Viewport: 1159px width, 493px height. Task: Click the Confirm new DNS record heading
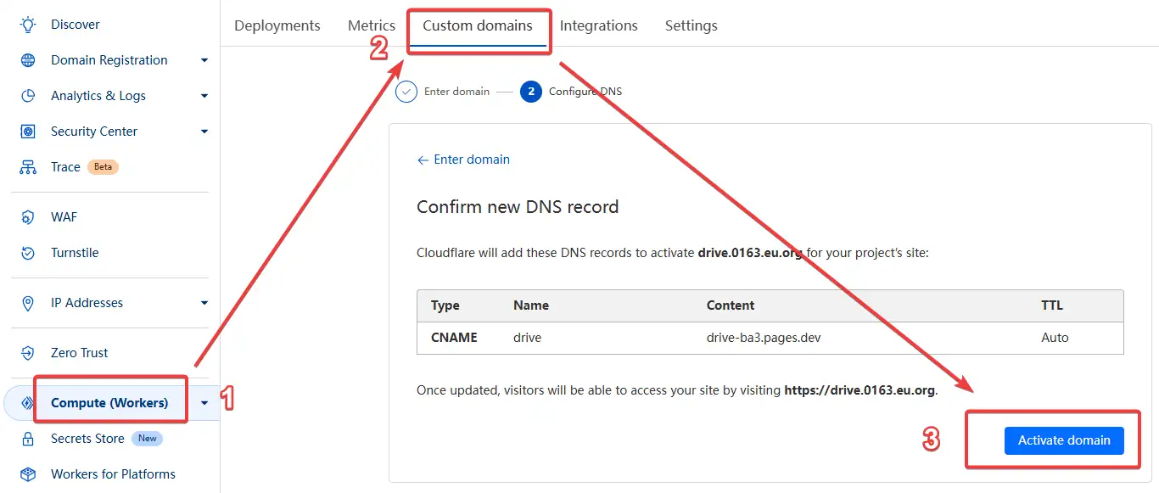point(518,206)
